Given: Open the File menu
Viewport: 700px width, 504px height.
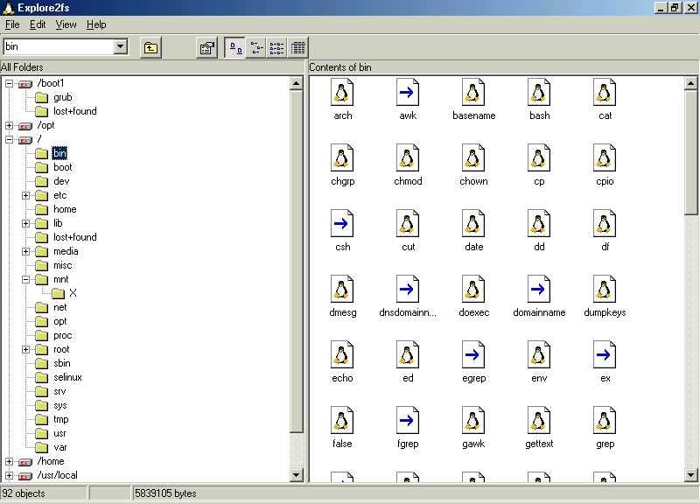Looking at the screenshot, I should click(x=12, y=24).
